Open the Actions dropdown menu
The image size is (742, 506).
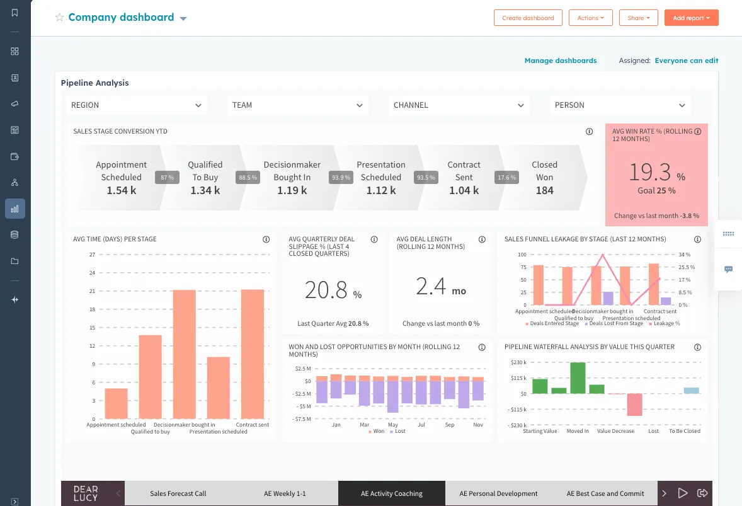(x=590, y=18)
